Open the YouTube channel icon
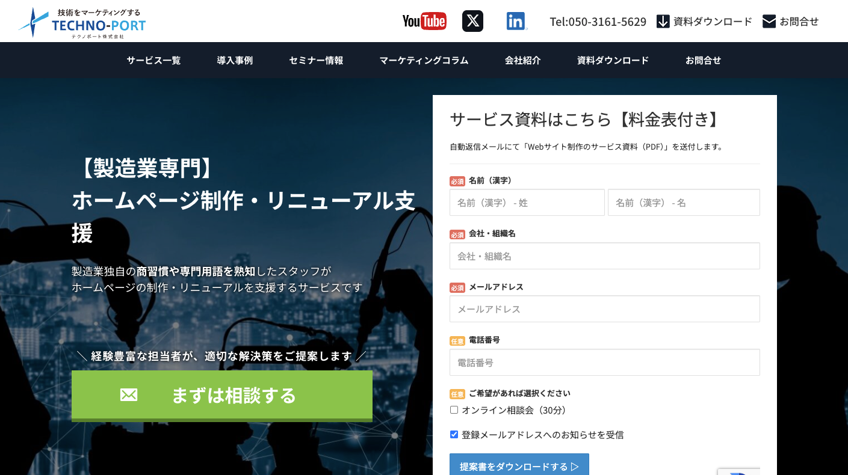 tap(424, 21)
